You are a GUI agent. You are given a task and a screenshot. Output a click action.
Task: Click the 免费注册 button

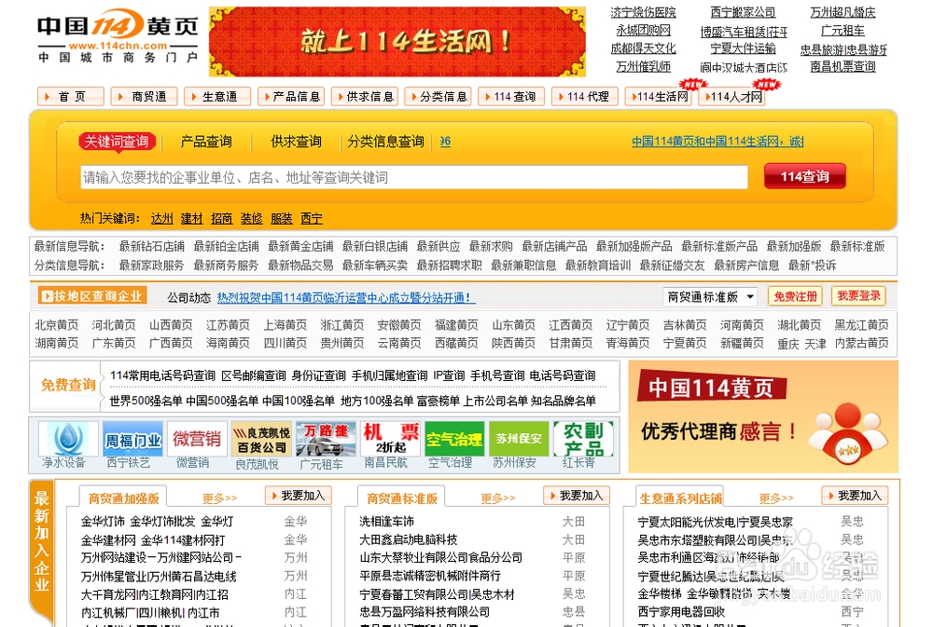point(795,296)
